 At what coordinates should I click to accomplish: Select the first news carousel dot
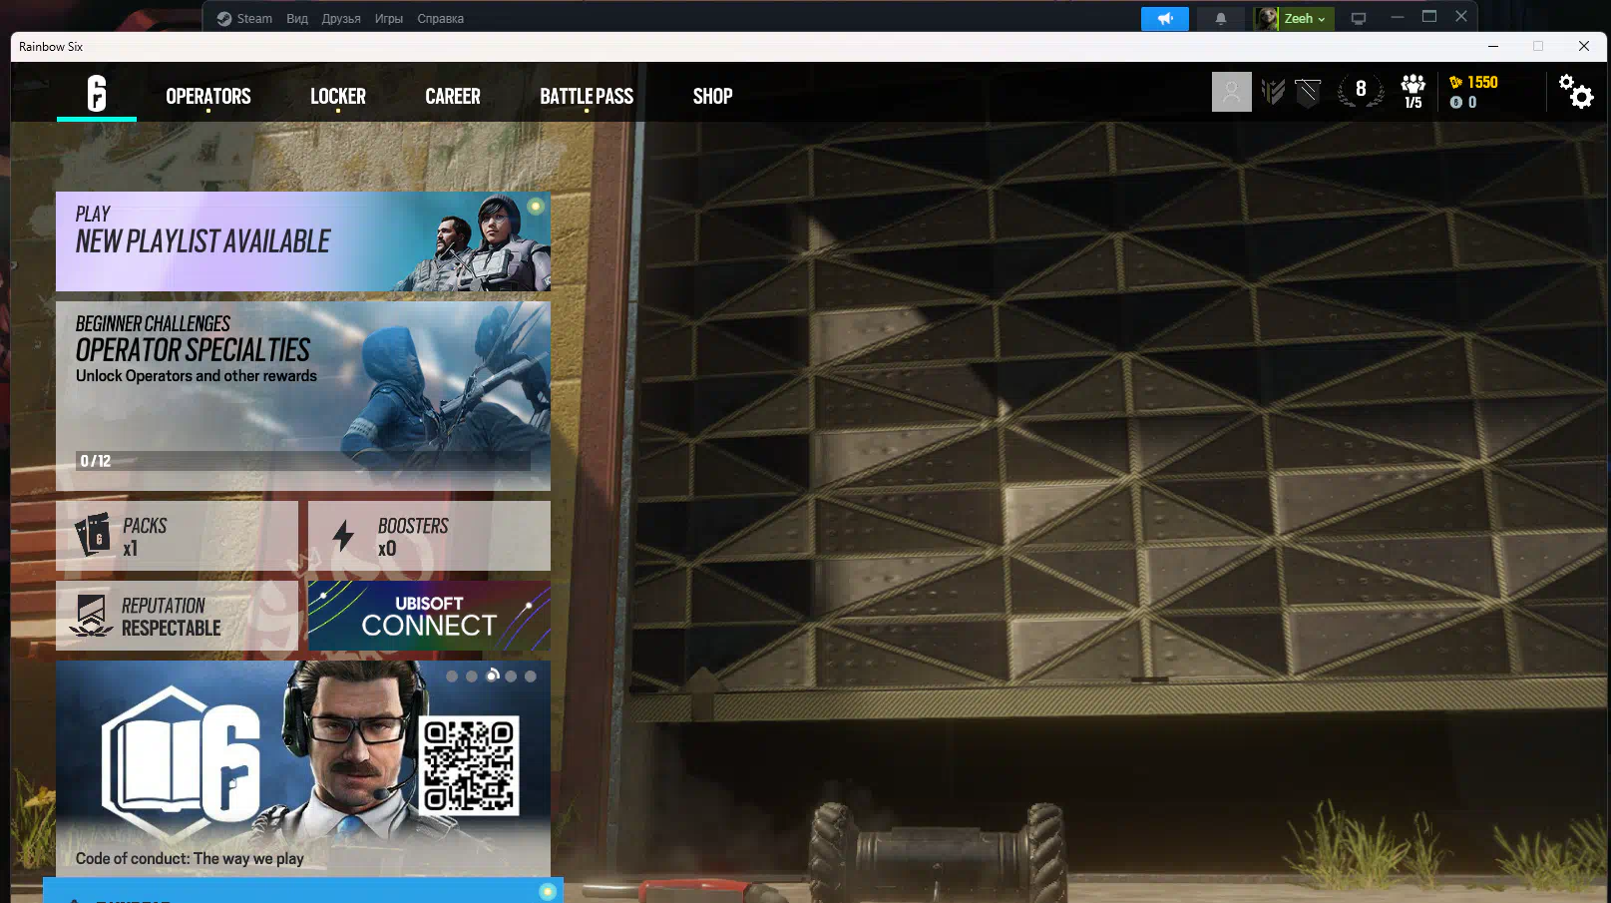tap(452, 677)
